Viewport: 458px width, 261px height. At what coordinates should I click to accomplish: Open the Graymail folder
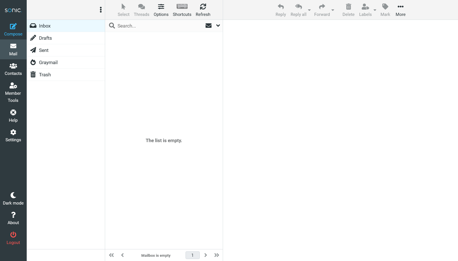(66, 62)
